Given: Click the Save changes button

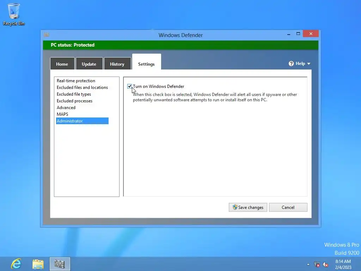Looking at the screenshot, I should click(x=248, y=207).
